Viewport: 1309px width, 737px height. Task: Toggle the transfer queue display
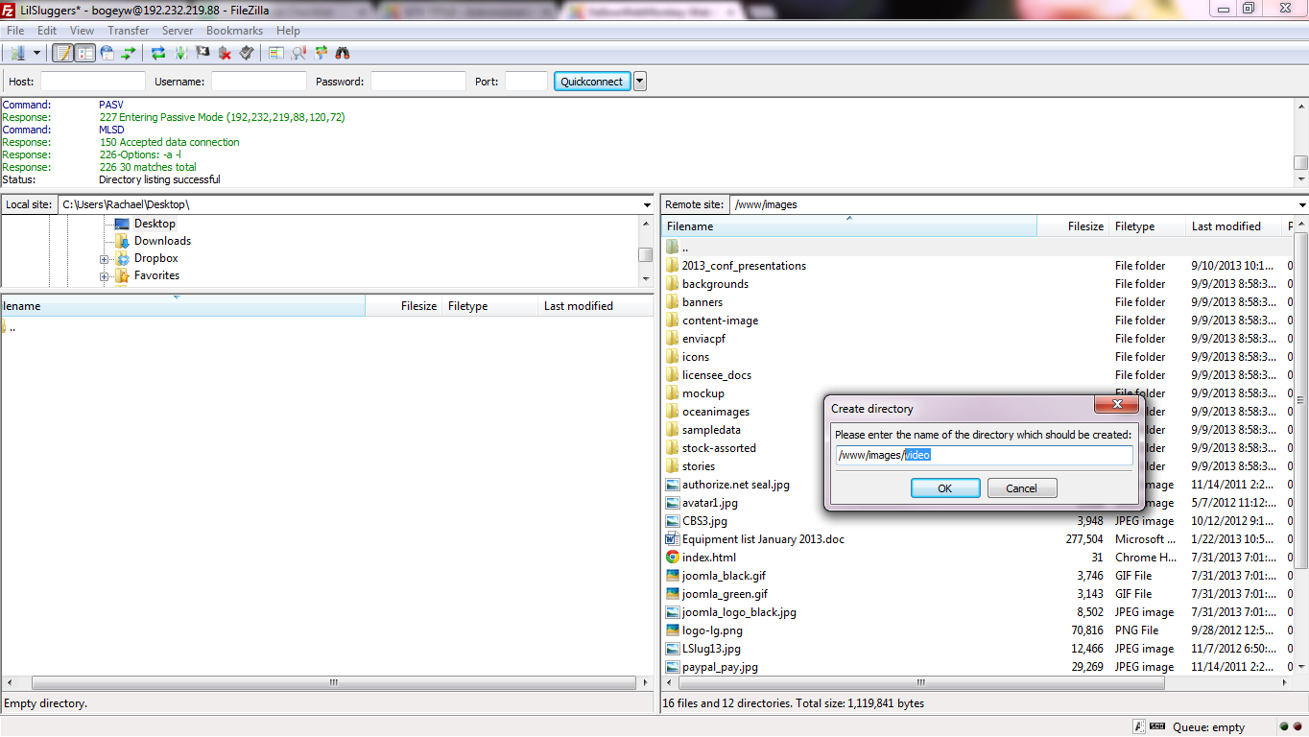[x=128, y=53]
